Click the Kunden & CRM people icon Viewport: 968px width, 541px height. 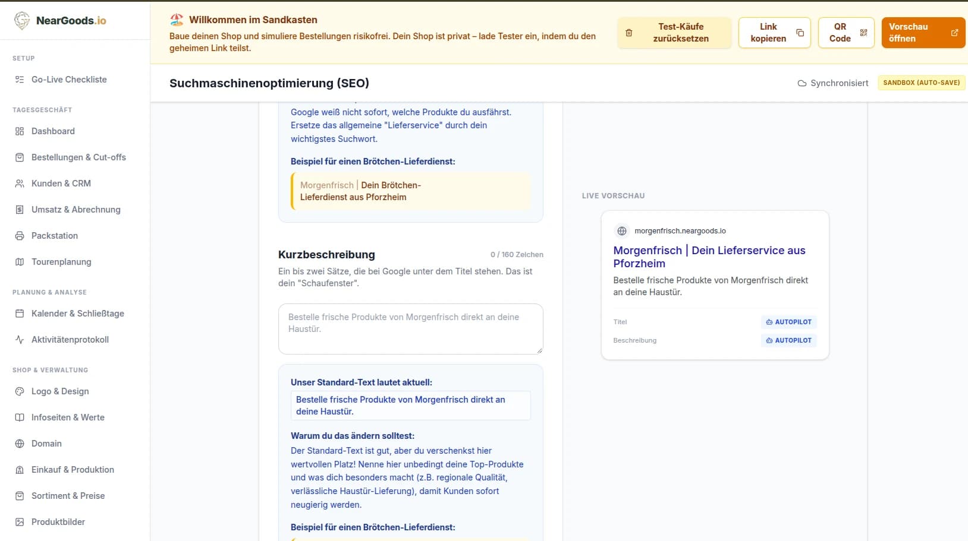[20, 184]
